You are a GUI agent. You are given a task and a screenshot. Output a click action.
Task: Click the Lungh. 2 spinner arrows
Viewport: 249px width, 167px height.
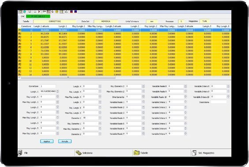pos(58,107)
